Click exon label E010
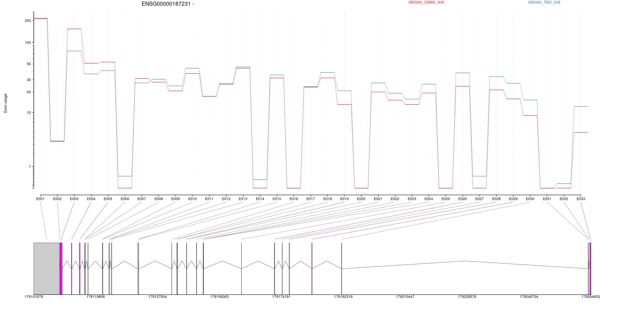619x309 pixels. point(192,199)
